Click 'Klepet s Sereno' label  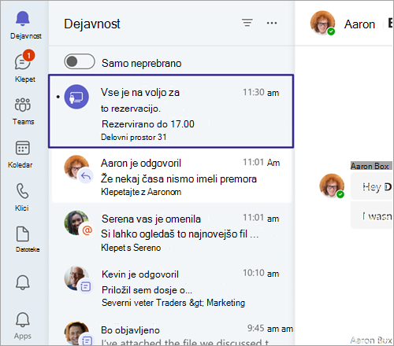[x=131, y=248]
